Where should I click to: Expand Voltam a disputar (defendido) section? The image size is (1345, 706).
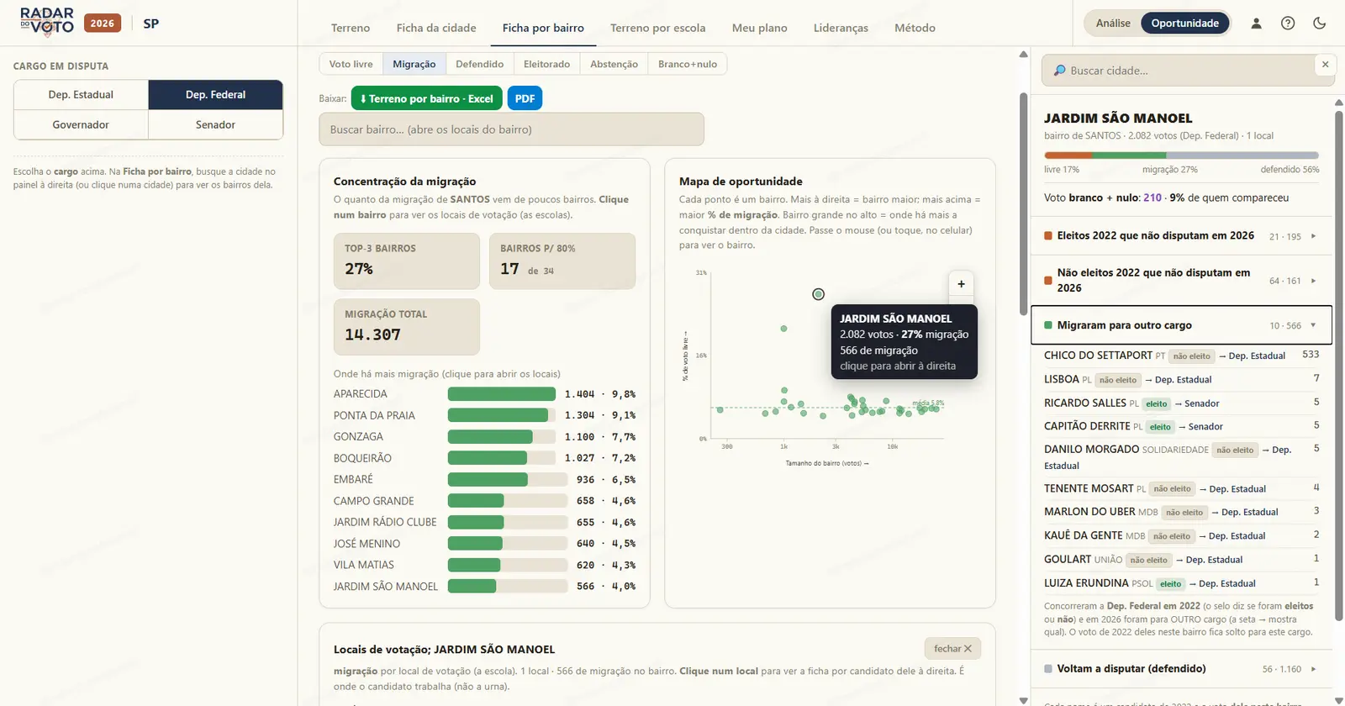click(1181, 669)
